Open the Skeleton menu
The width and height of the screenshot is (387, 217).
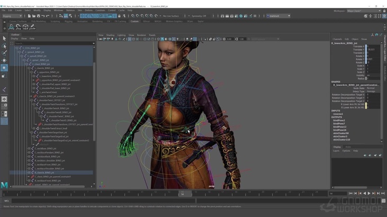70,11
